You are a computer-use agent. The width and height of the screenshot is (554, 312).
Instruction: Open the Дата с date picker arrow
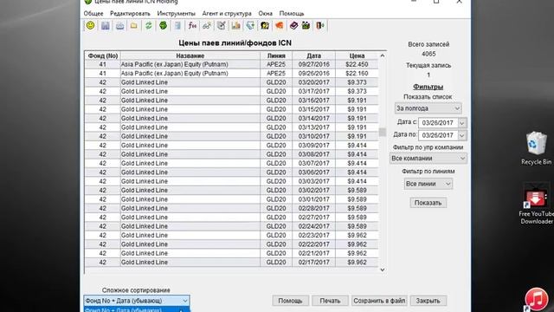[461, 123]
